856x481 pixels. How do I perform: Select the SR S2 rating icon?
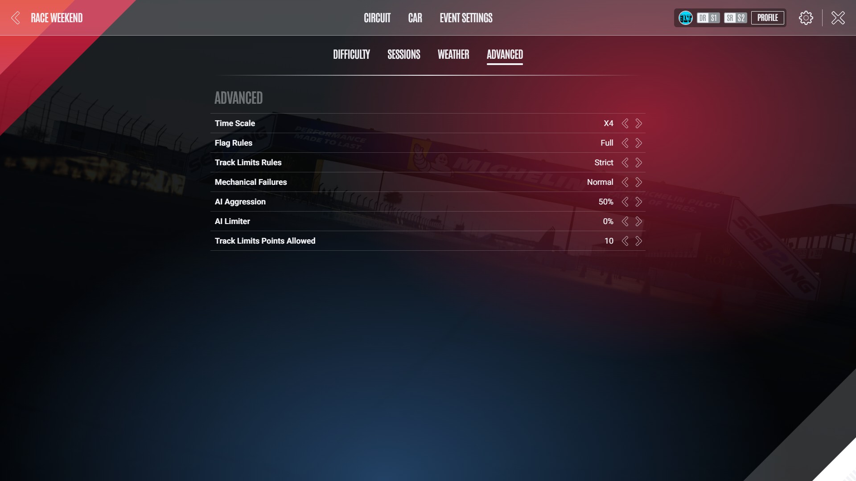735,18
